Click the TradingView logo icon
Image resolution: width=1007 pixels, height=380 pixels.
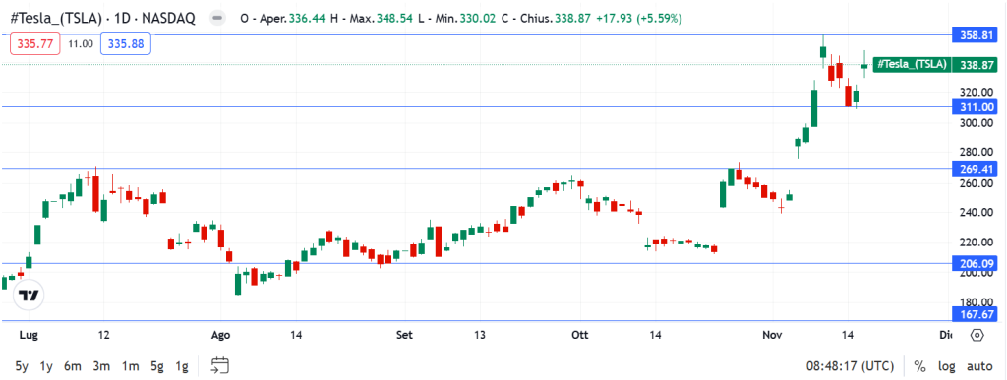29,295
